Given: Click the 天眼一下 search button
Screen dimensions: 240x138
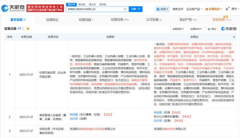Looking at the screenshot, I should pyautogui.click(x=135, y=9).
